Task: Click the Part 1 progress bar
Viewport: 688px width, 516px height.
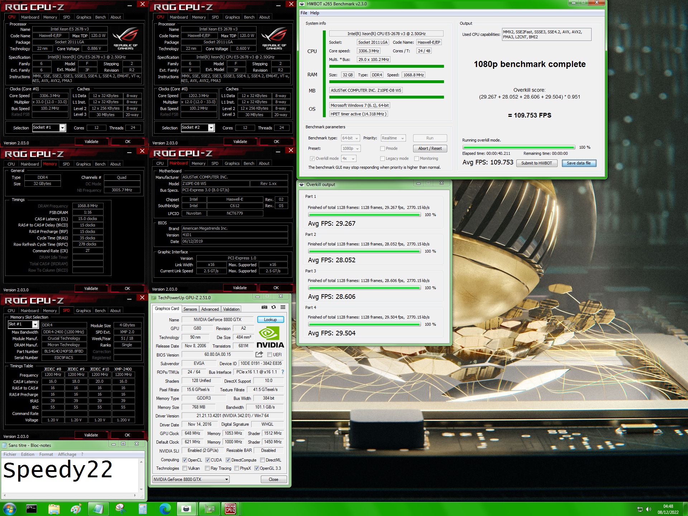Action: [x=364, y=215]
